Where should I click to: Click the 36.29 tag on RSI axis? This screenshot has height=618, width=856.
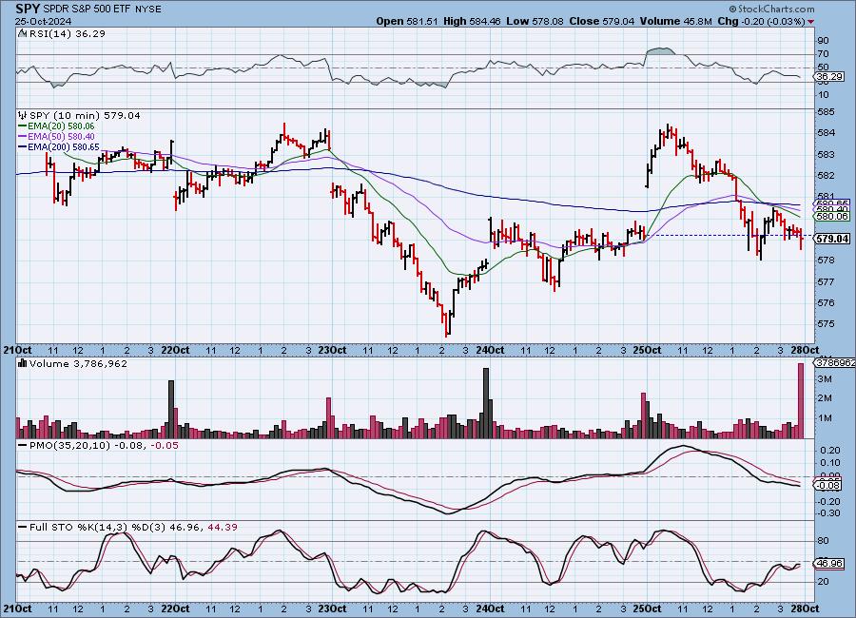coord(830,77)
